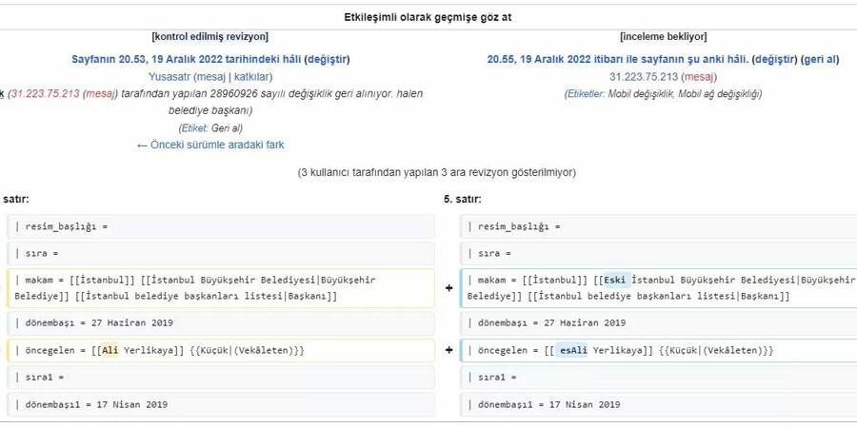The width and height of the screenshot is (857, 428).
Task: Click the highlighted 'Eski' added text in diff
Action: (615, 280)
